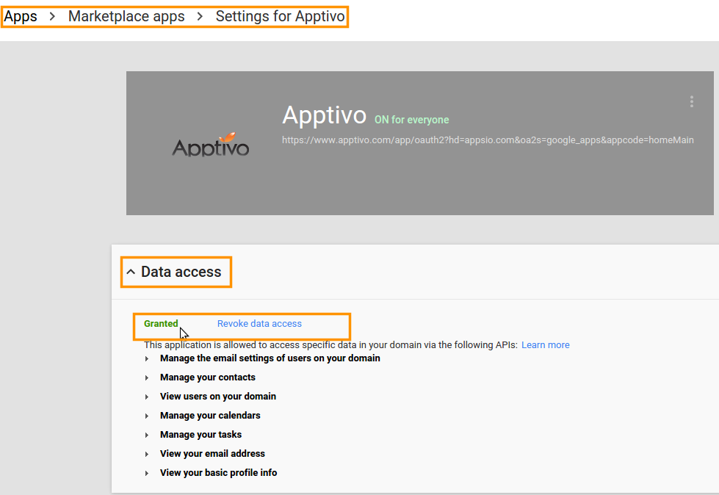719x495 pixels.
Task: Click Revoke data access link
Action: click(259, 324)
